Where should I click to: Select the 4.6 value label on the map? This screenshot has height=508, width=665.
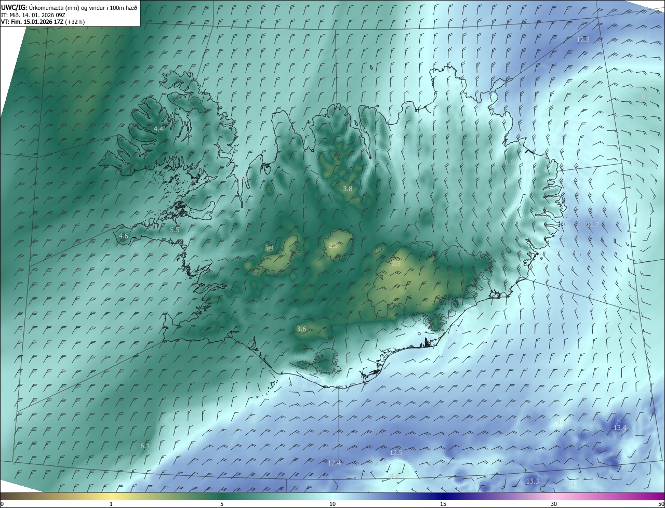(x=124, y=236)
